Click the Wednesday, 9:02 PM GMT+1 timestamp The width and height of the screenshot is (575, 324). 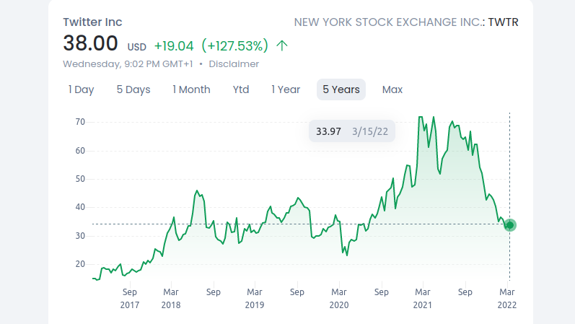(x=128, y=64)
